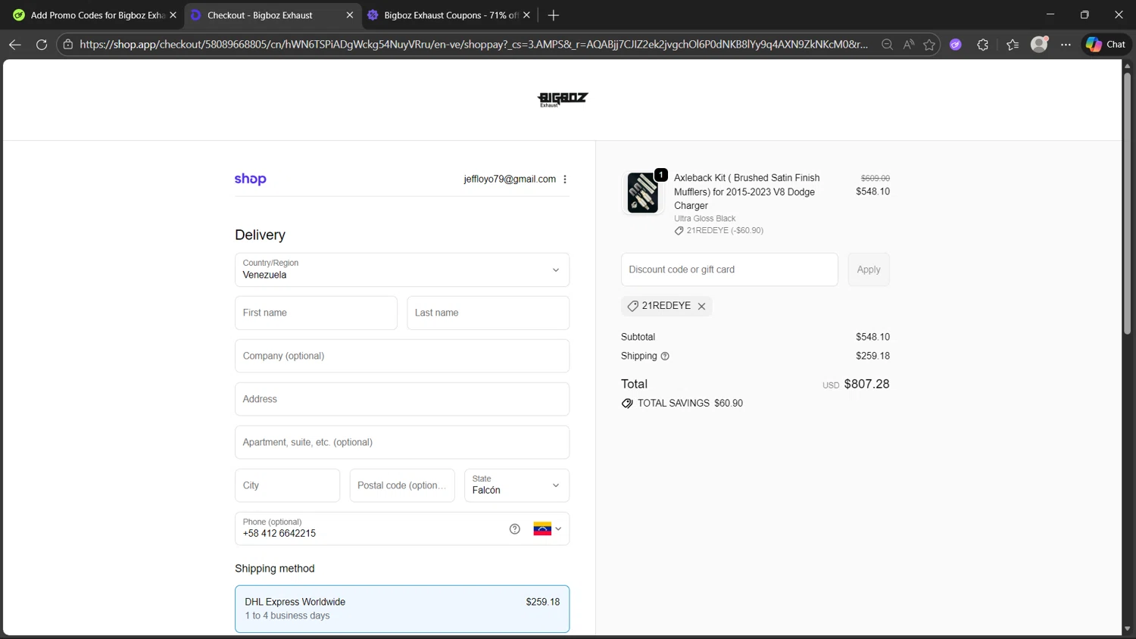Focus the Discount code or gift card field
1136x639 pixels.
[x=729, y=270]
